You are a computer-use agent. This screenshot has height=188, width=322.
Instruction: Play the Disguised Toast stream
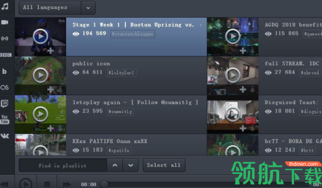pyautogui.click(x=233, y=114)
